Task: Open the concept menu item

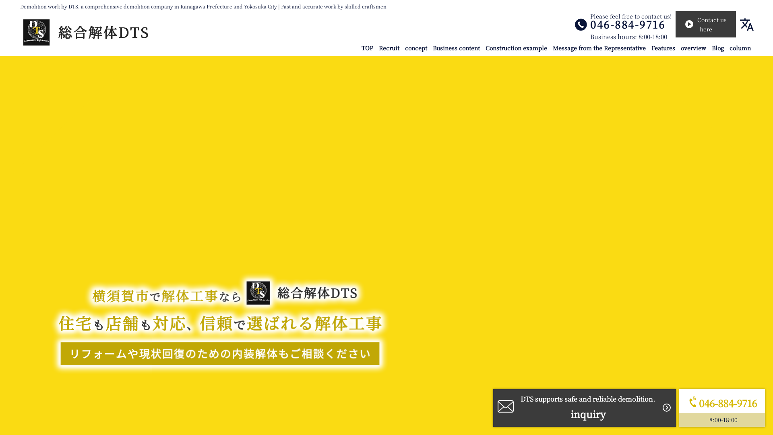Action: pos(416,48)
